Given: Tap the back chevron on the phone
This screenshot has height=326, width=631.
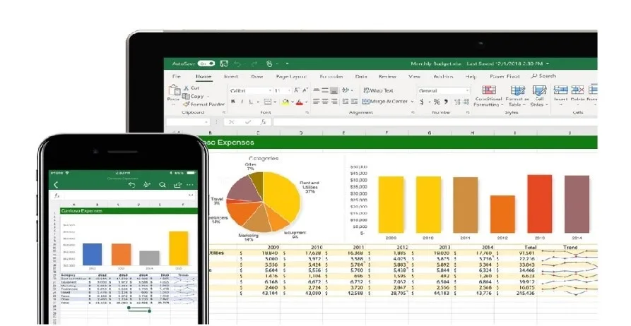Looking at the screenshot, I should (56, 185).
